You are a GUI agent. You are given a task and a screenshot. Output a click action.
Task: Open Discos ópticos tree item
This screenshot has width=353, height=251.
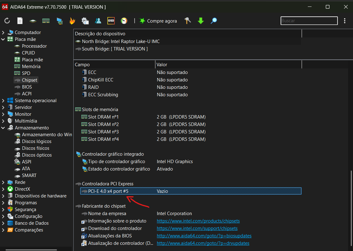coord(37,155)
